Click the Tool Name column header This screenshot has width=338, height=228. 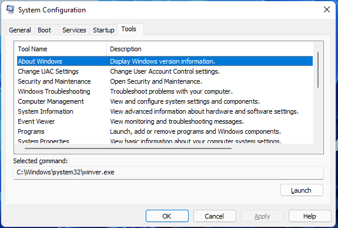(61, 49)
